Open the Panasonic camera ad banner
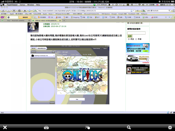The width and height of the screenshot is (175, 131). (138, 48)
